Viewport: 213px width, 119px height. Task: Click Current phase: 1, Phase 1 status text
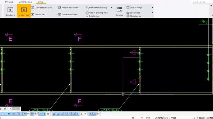166,118
